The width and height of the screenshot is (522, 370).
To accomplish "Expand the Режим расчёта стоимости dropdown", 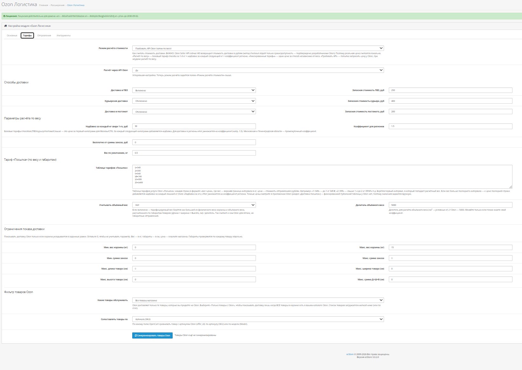I will pos(258,48).
